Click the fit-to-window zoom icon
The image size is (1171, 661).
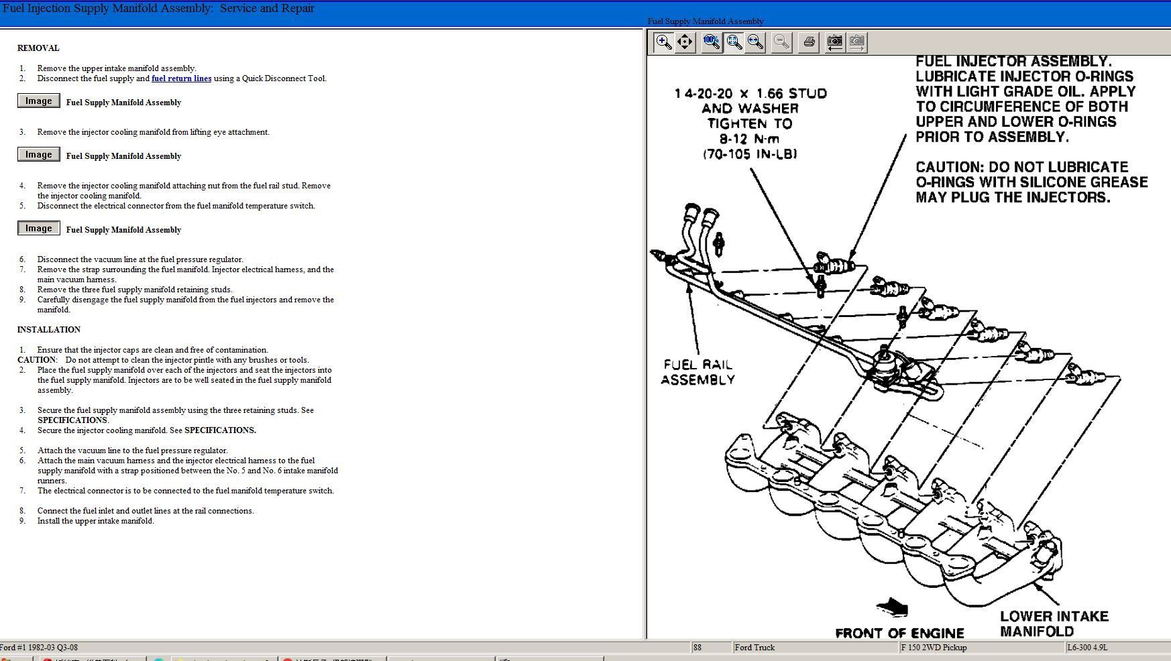coord(734,42)
